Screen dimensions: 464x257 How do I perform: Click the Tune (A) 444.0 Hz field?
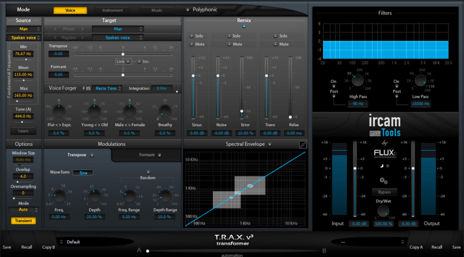pyautogui.click(x=23, y=116)
